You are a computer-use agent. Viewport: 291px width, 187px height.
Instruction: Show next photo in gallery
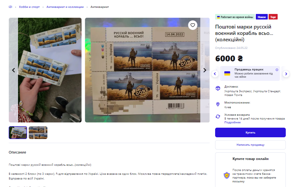pos(205,70)
